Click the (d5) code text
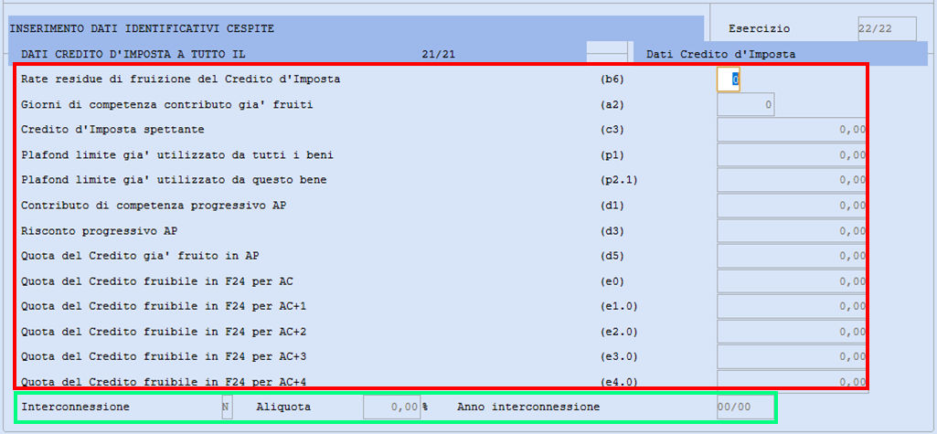The height and width of the screenshot is (434, 937). pos(612,256)
